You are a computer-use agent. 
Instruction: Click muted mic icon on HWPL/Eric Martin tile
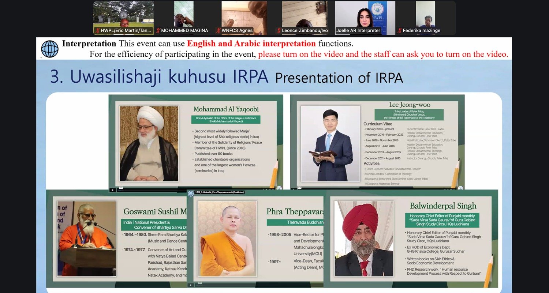(97, 31)
